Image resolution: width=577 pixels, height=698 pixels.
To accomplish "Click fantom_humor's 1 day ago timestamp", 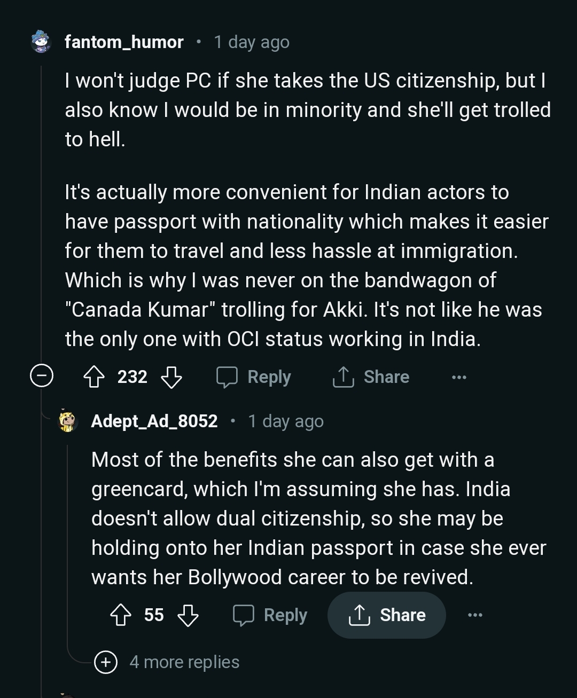I will (252, 42).
